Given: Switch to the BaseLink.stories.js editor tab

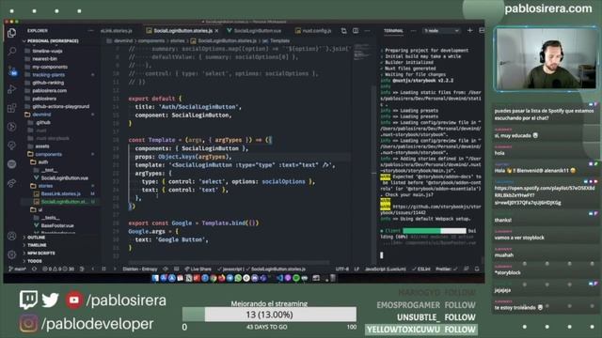Looking at the screenshot, I should (x=117, y=31).
